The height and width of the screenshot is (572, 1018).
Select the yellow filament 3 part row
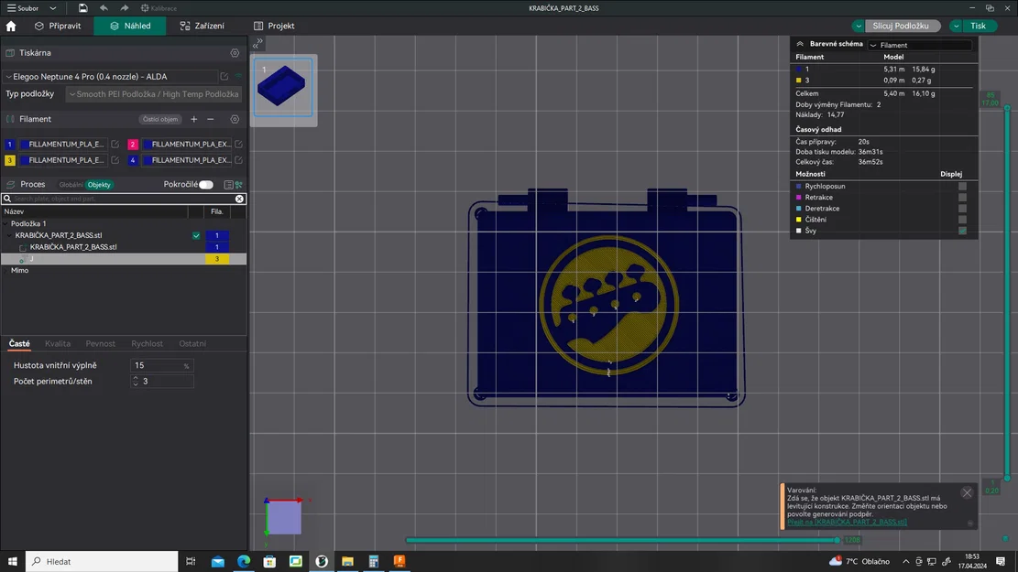pos(124,259)
